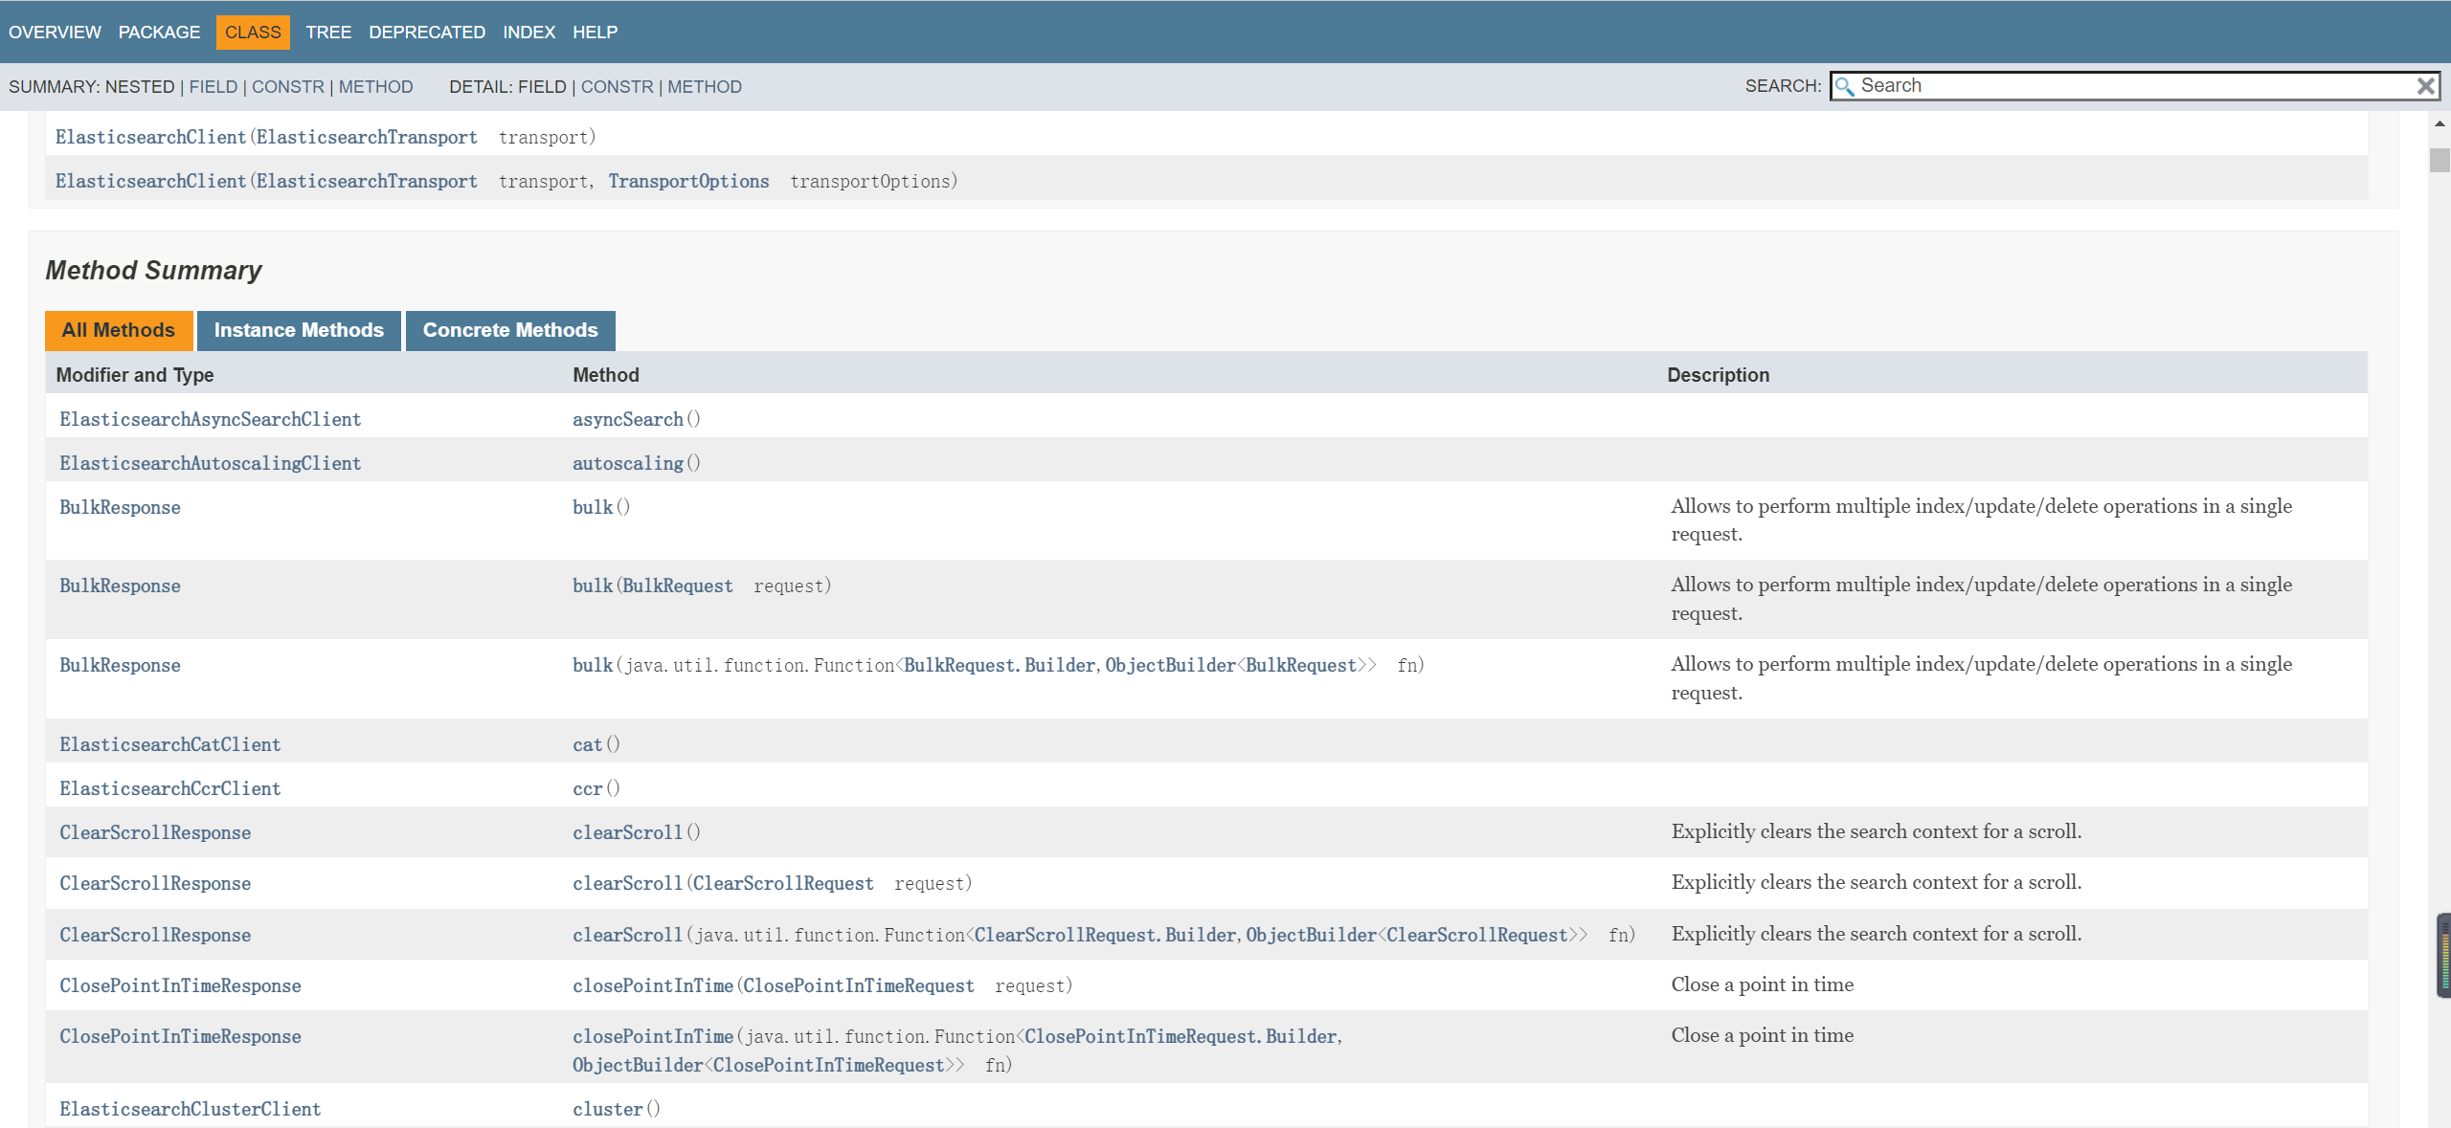The image size is (2451, 1128).
Task: Click the widget on right edge
Action: 2442,955
